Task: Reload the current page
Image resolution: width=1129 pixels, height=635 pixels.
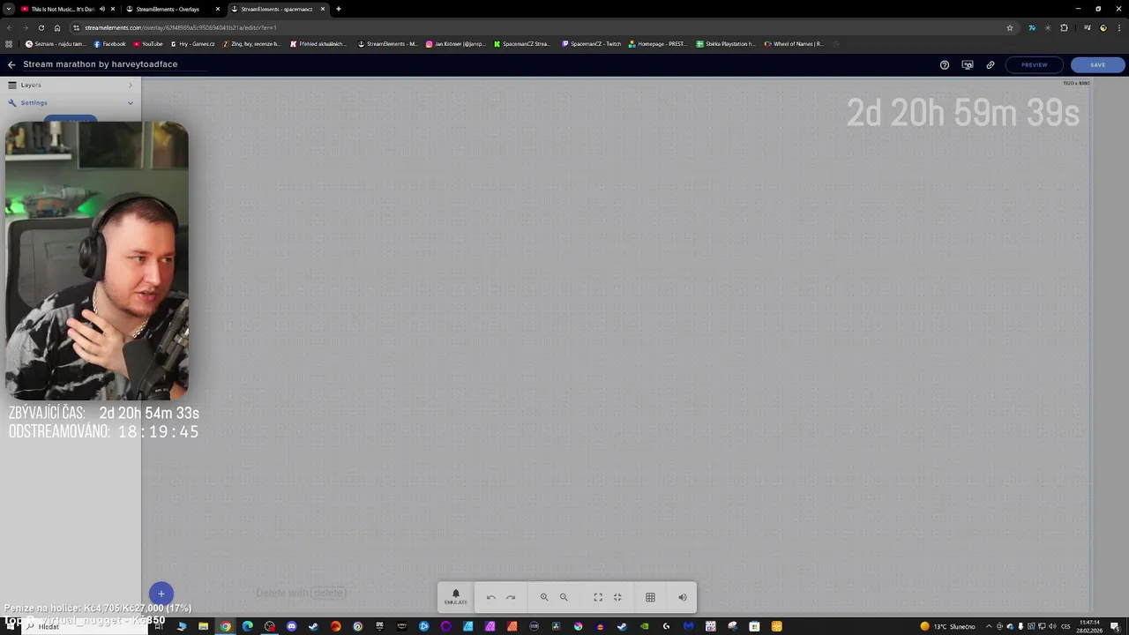Action: tap(41, 27)
